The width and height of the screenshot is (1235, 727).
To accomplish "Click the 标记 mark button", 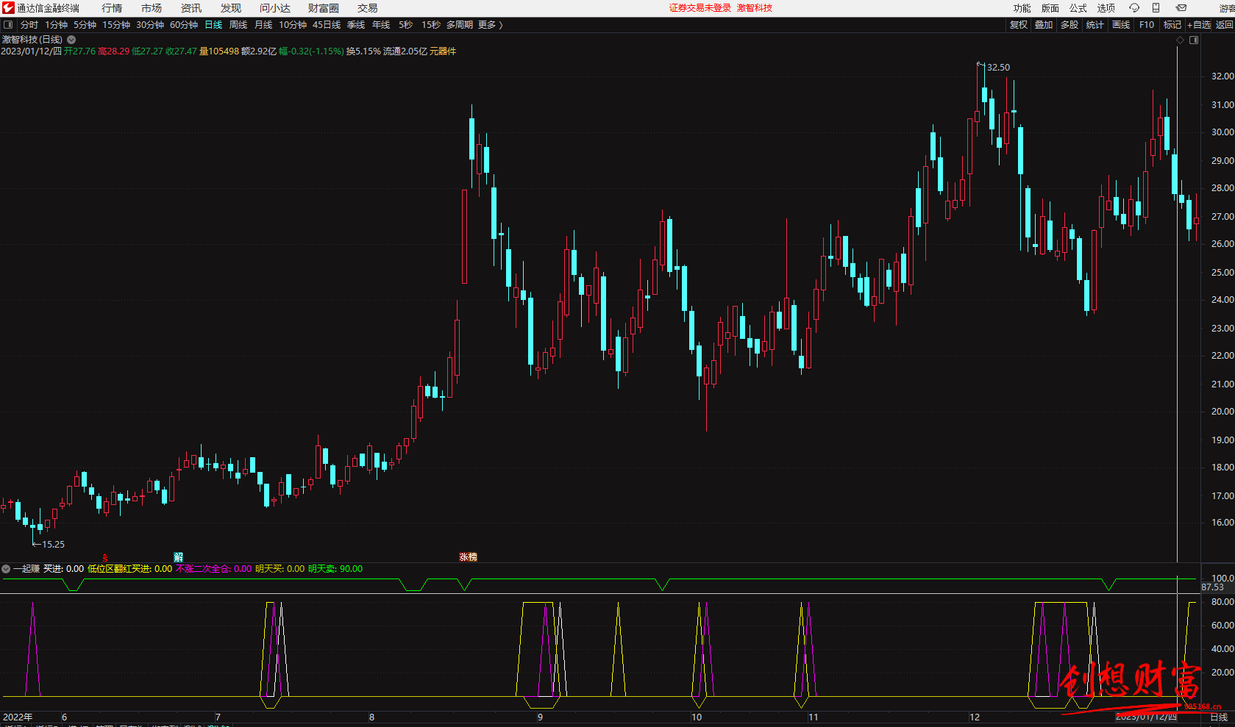I will [x=1172, y=25].
